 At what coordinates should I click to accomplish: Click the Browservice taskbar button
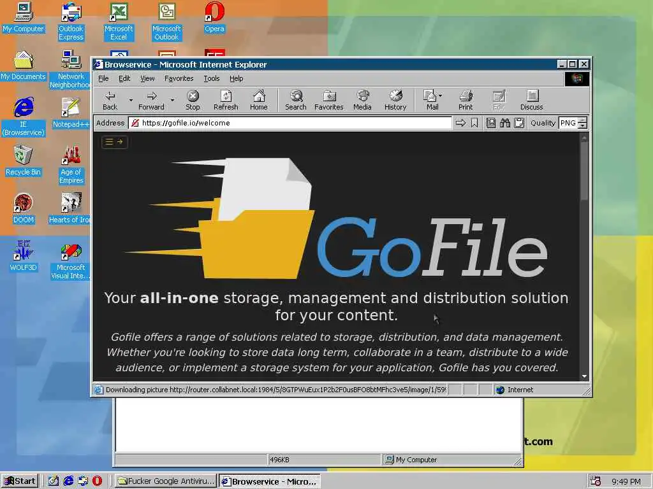click(270, 481)
